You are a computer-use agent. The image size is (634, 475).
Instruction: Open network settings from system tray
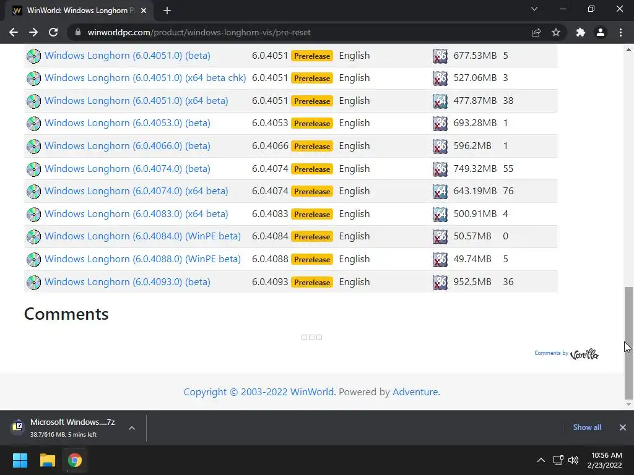pos(558,460)
